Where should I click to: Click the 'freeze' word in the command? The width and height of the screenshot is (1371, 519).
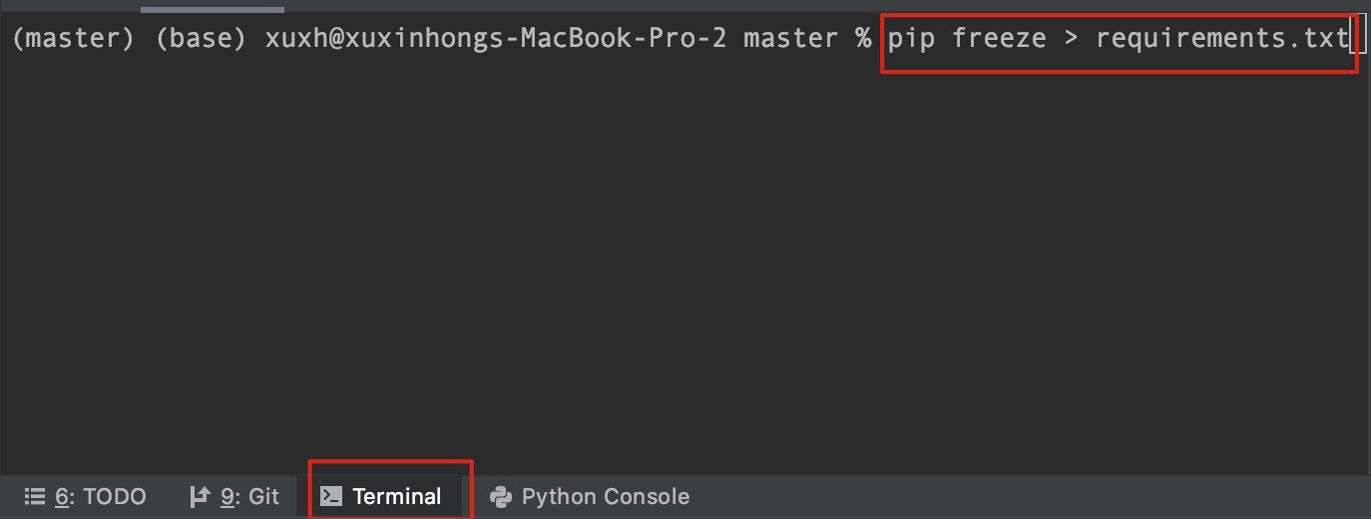click(x=1000, y=39)
